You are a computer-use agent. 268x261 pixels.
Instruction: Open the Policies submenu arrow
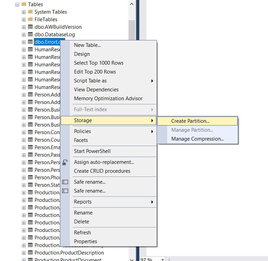[152, 131]
